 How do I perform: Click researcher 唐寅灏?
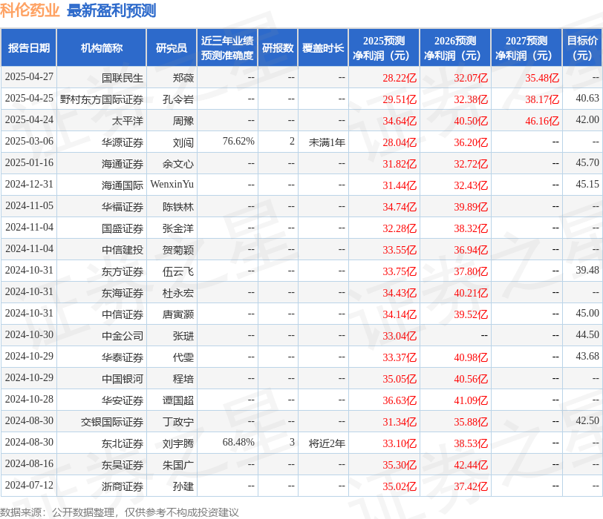(x=178, y=314)
